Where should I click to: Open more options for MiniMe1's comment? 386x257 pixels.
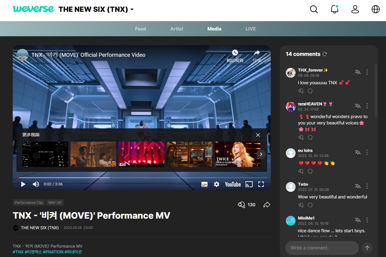click(x=367, y=220)
